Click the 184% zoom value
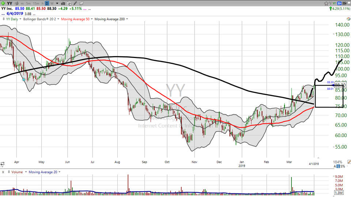The image size is (351, 197). [x=337, y=162]
